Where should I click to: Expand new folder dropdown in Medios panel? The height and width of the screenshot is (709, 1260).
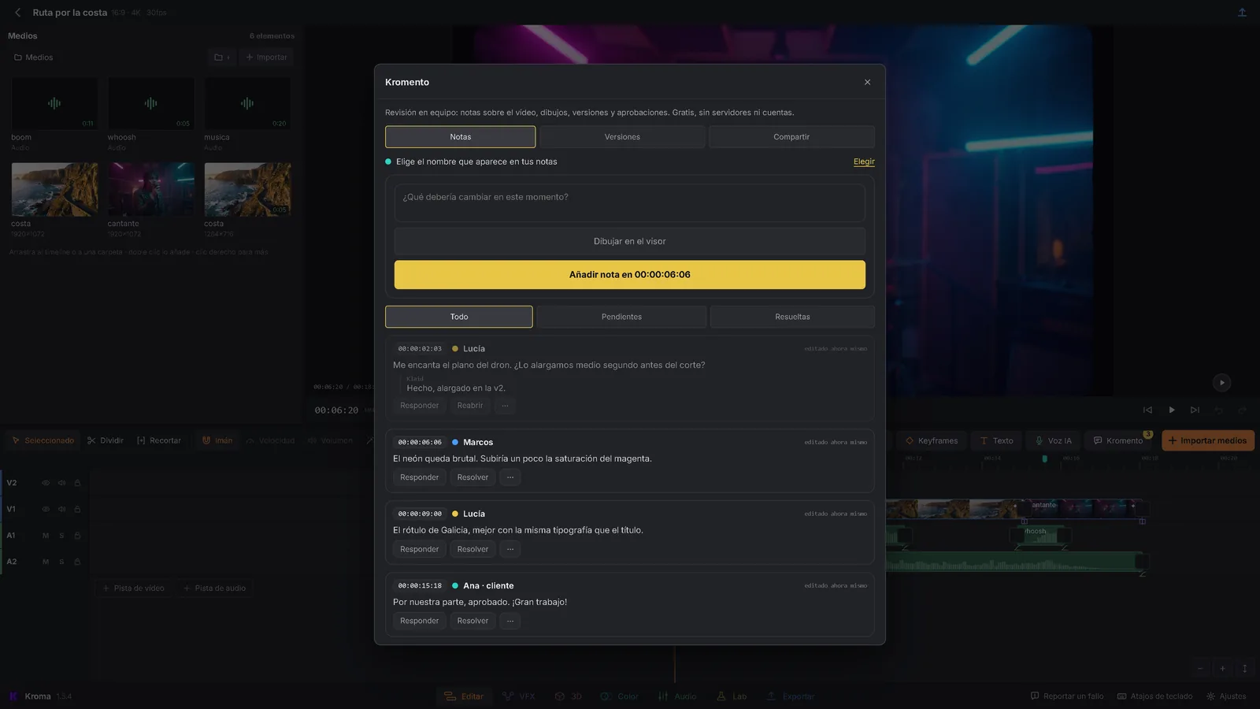click(222, 58)
